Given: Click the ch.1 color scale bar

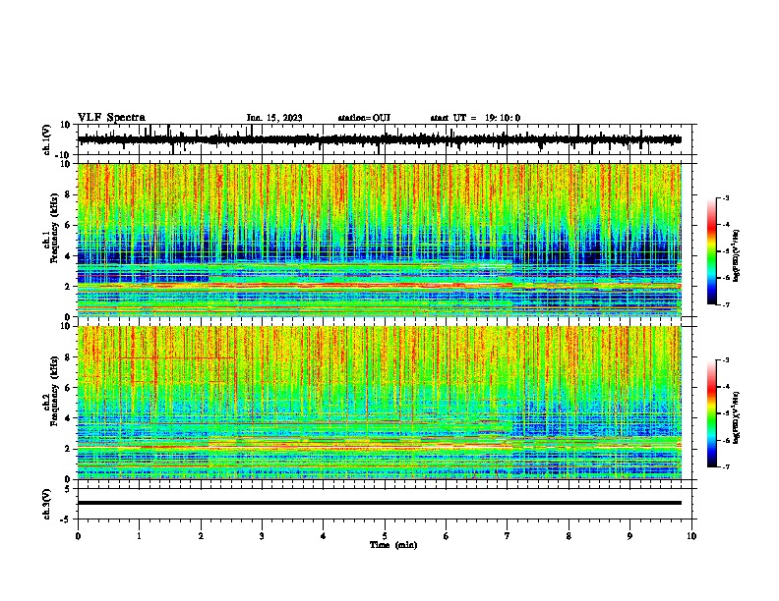Looking at the screenshot, I should pos(712,251).
